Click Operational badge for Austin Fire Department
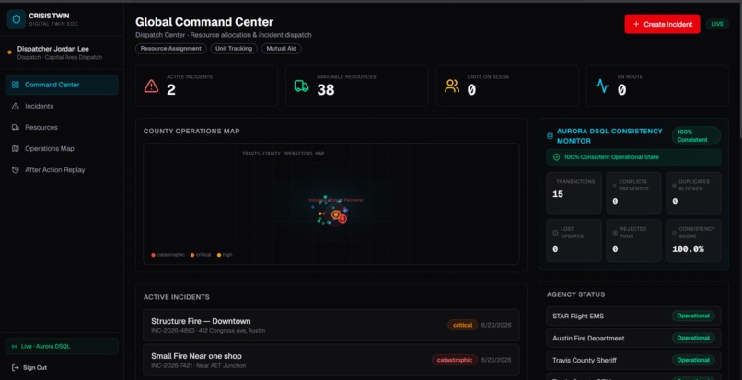742x380 pixels. click(x=693, y=339)
